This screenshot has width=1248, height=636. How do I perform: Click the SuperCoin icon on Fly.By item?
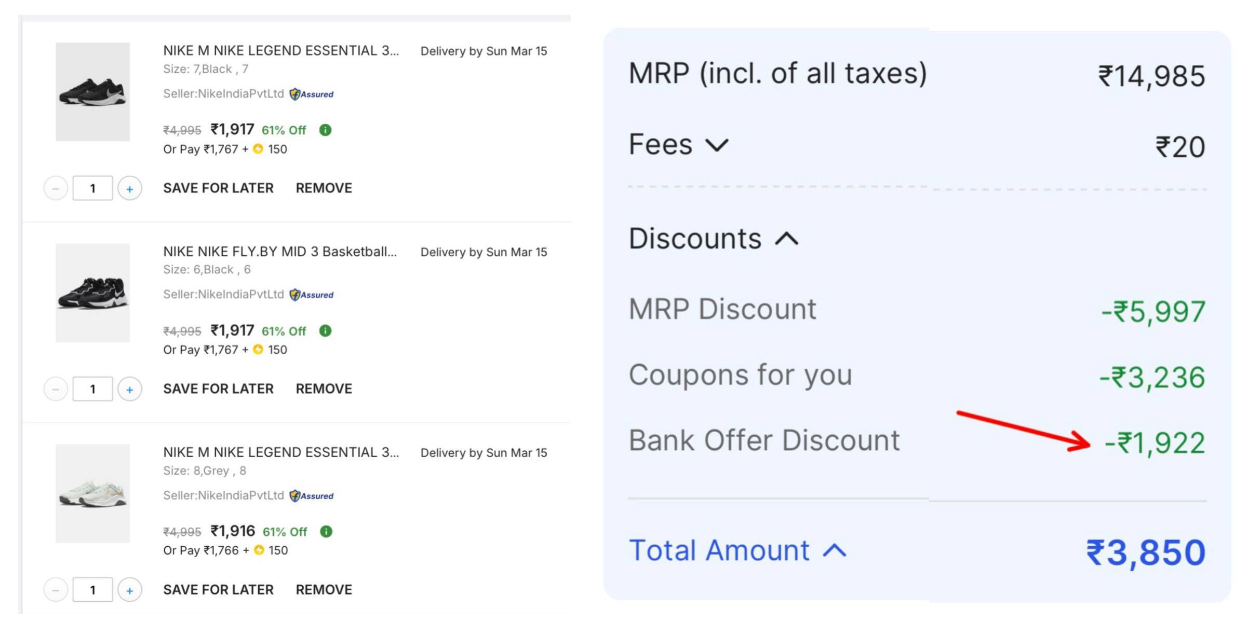click(x=258, y=350)
